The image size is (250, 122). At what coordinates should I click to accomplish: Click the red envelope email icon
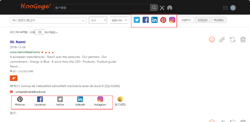click(x=11, y=92)
